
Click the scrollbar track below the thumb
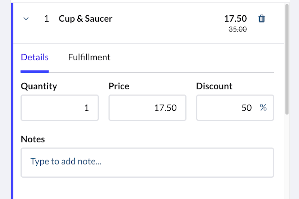[287, 157]
